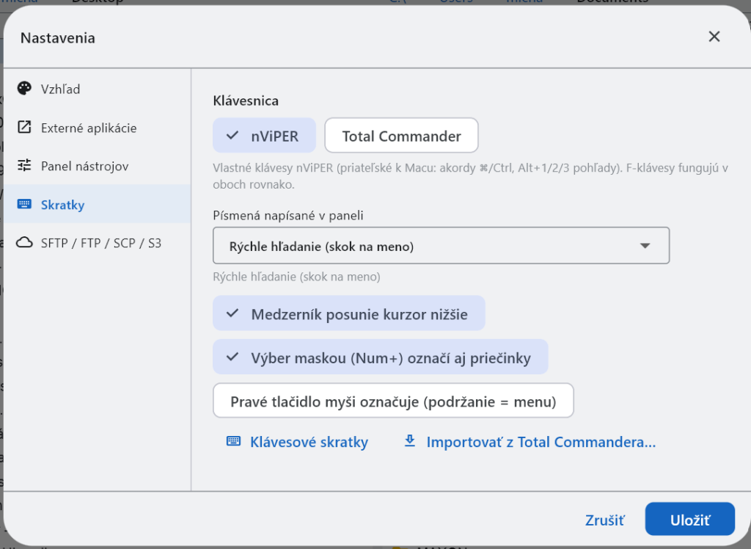This screenshot has width=751, height=549.
Task: Toggle Výber maskou (Num+) označí aj priečinky
Action: pyautogui.click(x=381, y=357)
